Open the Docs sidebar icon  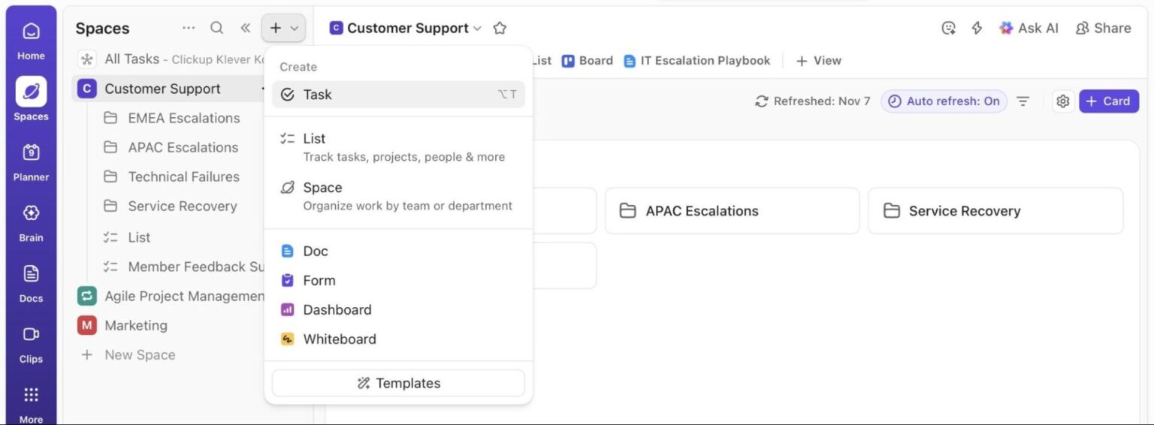[31, 283]
